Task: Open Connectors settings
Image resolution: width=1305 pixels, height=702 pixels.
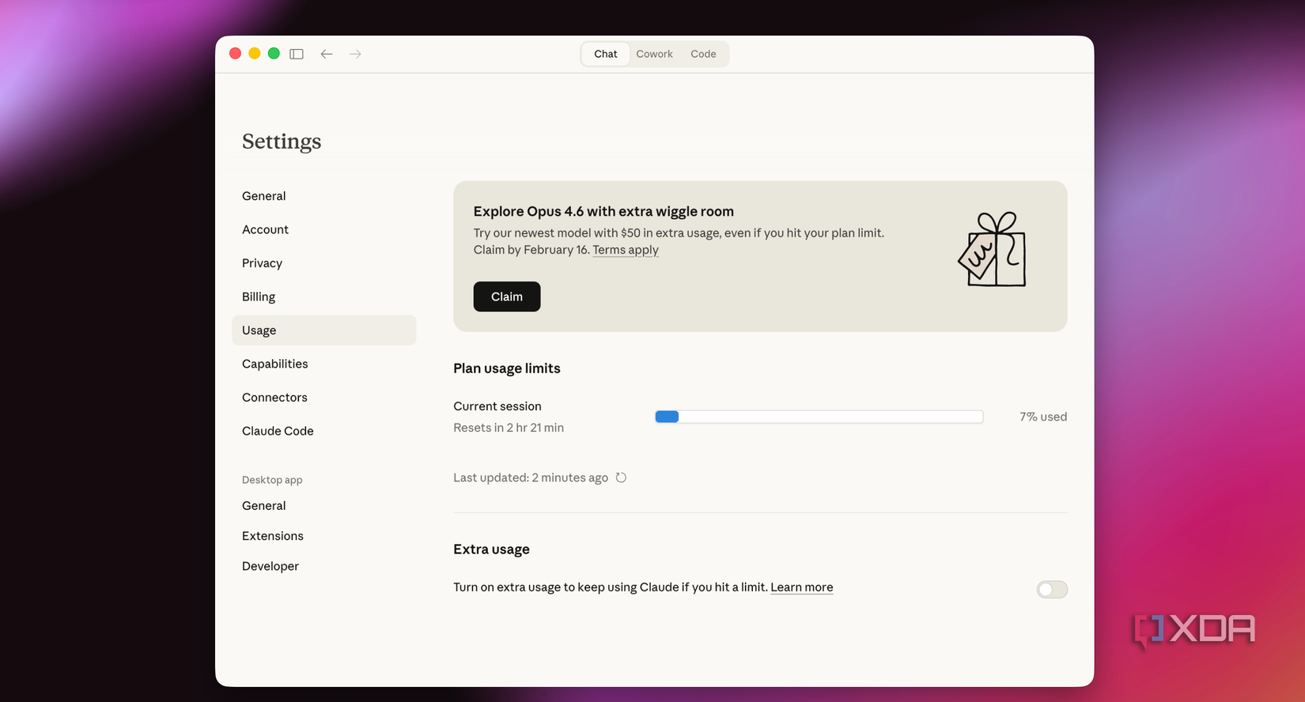Action: click(x=324, y=398)
